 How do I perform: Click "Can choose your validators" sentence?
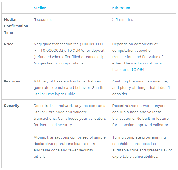[83, 118]
